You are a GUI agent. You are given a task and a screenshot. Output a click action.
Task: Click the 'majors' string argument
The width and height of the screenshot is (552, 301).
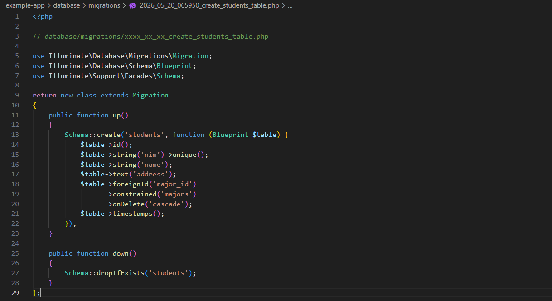(x=176, y=194)
